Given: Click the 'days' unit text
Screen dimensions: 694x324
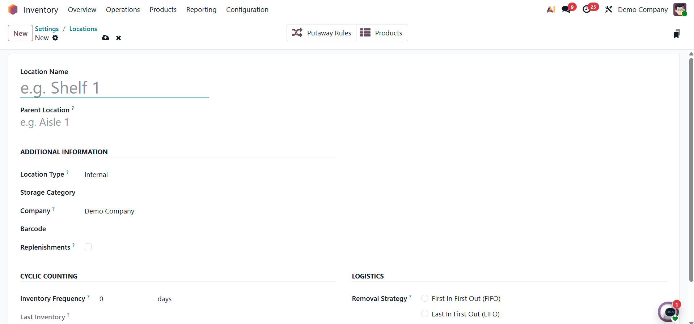Looking at the screenshot, I should (165, 299).
